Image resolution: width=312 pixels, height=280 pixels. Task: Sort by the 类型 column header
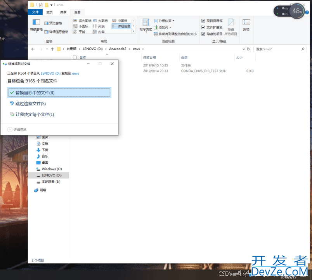(x=184, y=58)
